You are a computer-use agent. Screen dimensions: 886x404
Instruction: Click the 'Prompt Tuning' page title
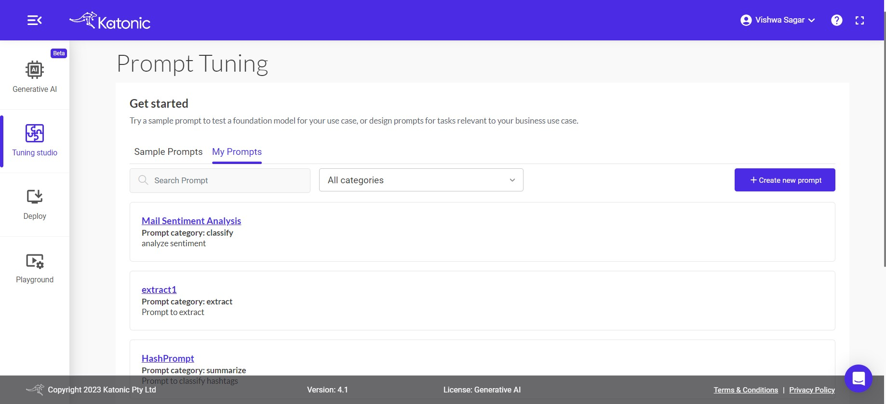(192, 64)
